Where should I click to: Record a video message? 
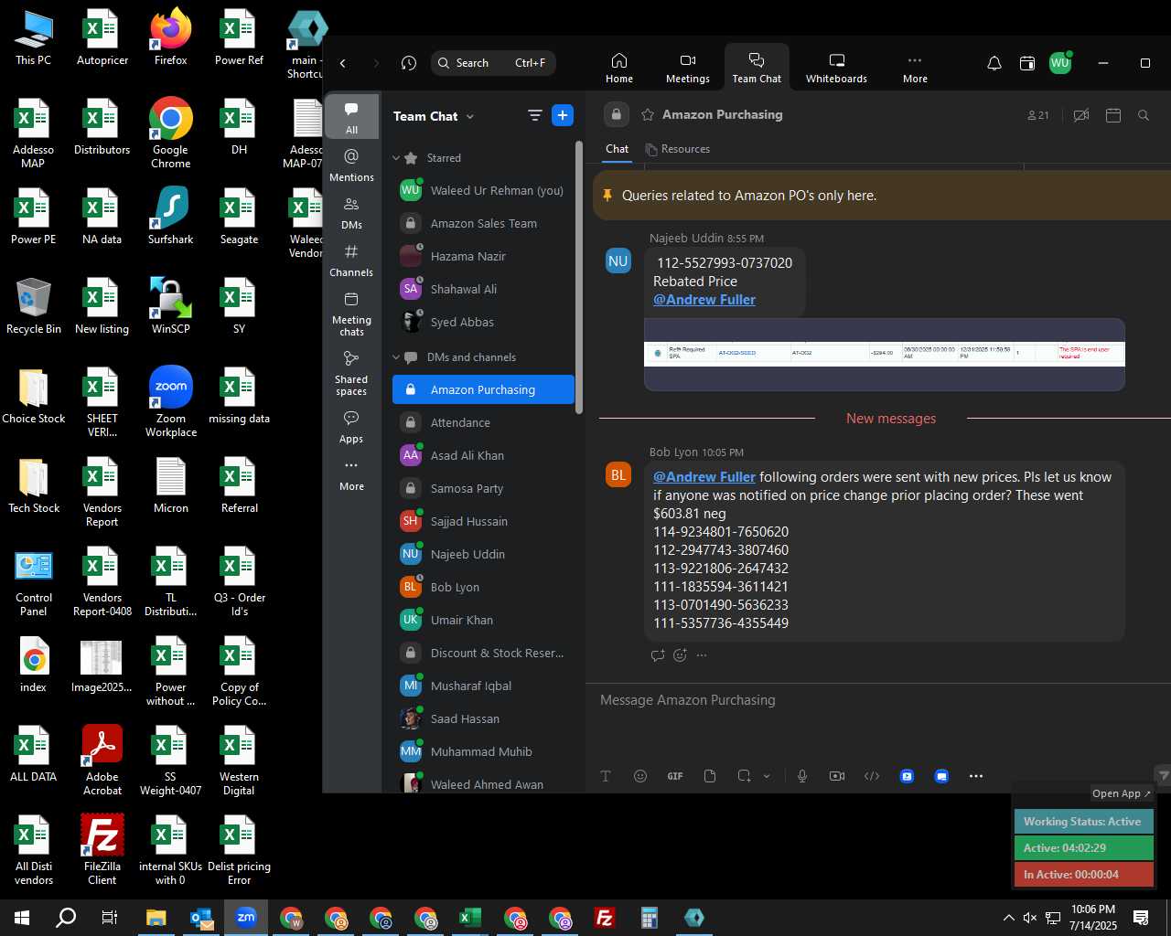coord(837,776)
